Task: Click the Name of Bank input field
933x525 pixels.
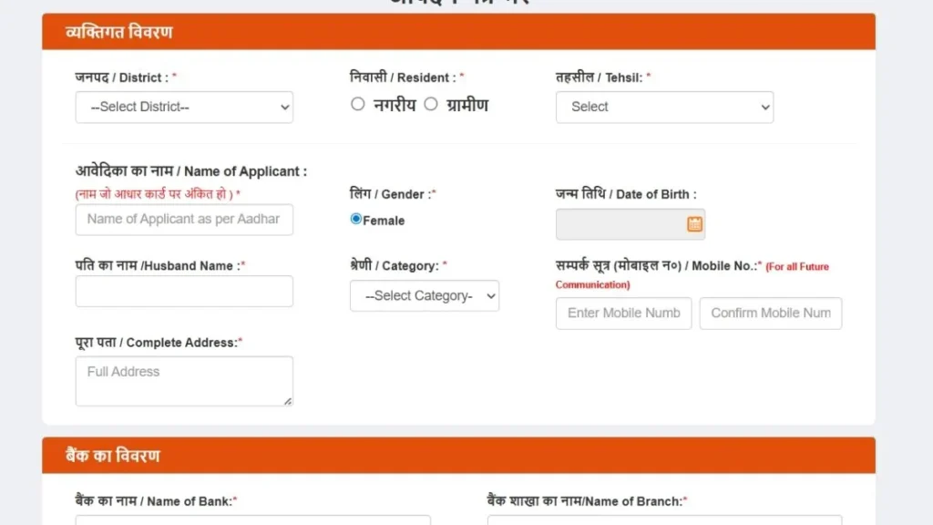Action: 252,521
